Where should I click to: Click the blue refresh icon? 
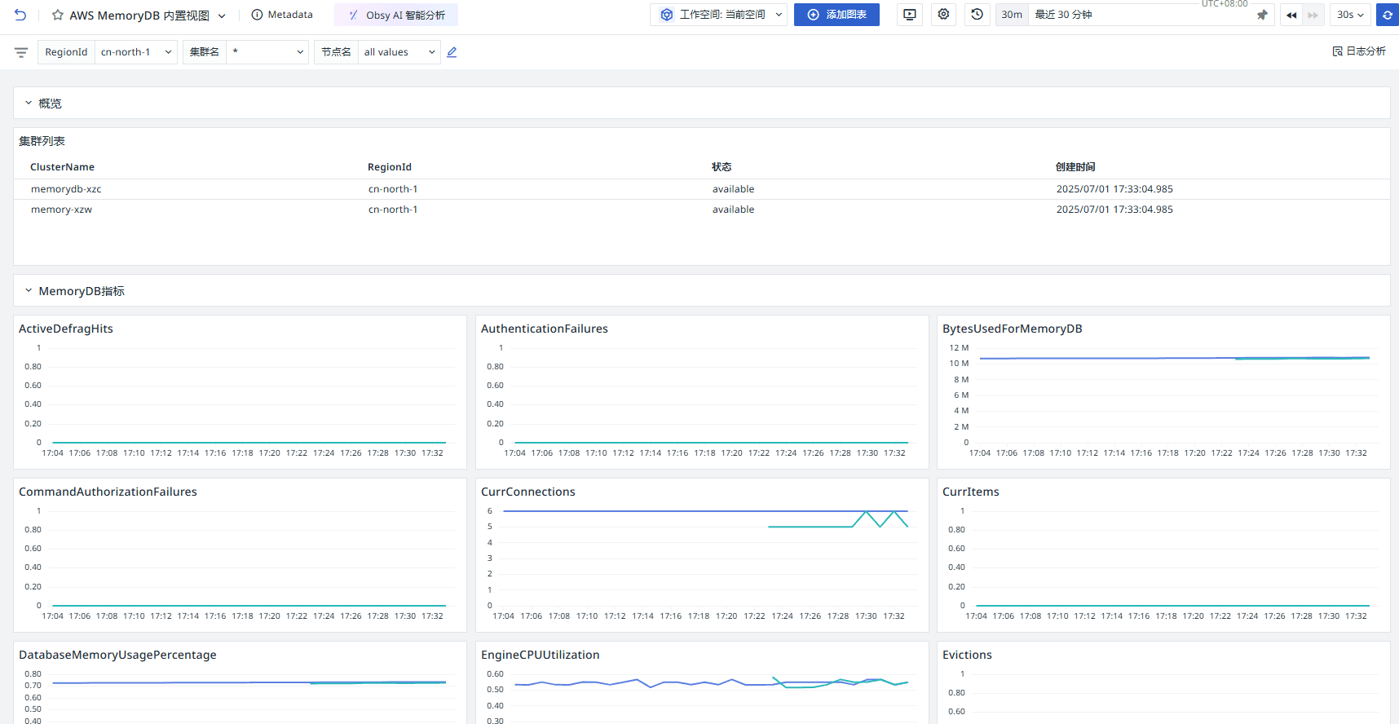(x=1388, y=15)
